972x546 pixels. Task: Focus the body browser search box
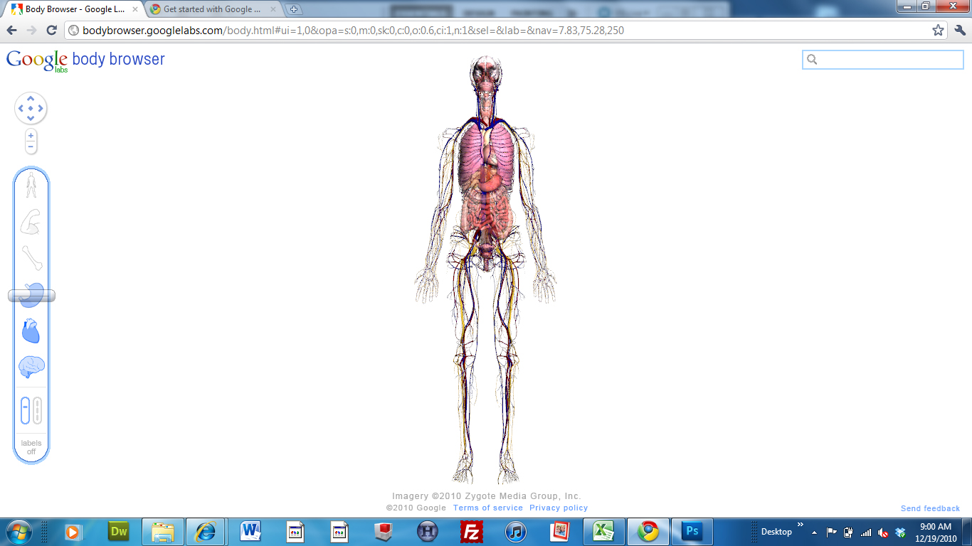883,60
